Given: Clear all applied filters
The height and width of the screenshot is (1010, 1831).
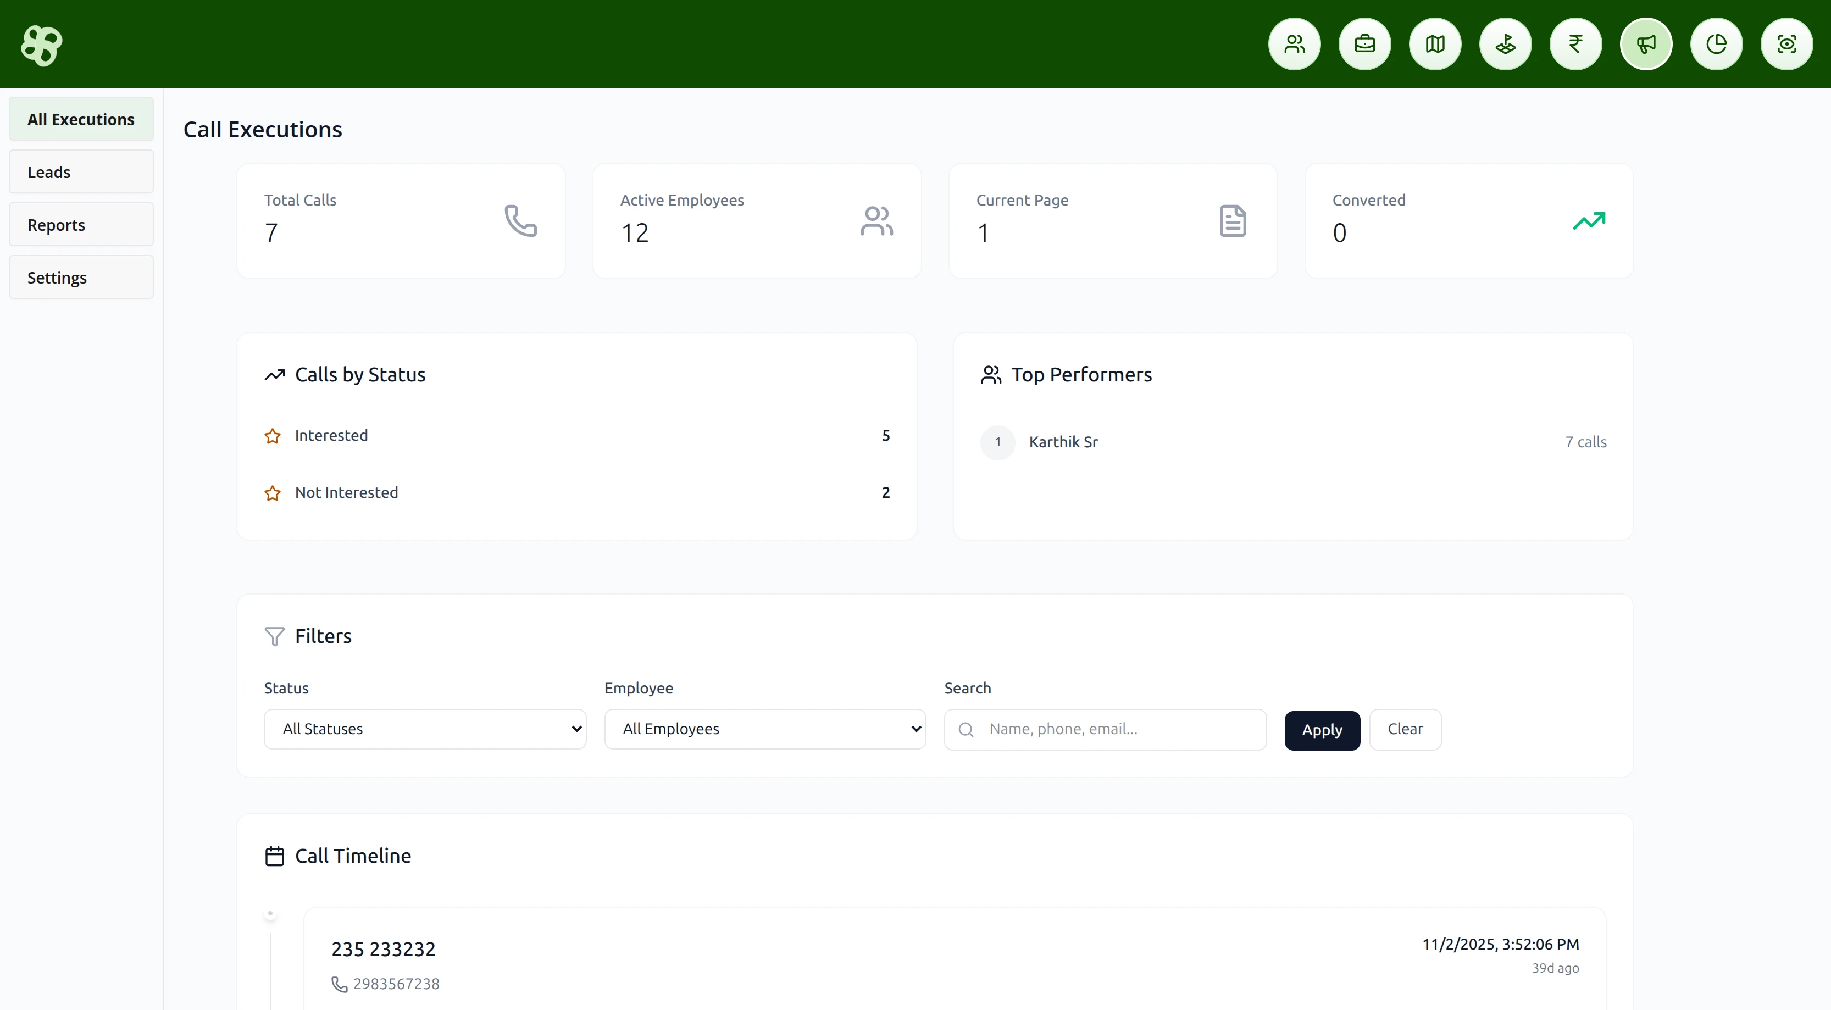Looking at the screenshot, I should pos(1405,729).
